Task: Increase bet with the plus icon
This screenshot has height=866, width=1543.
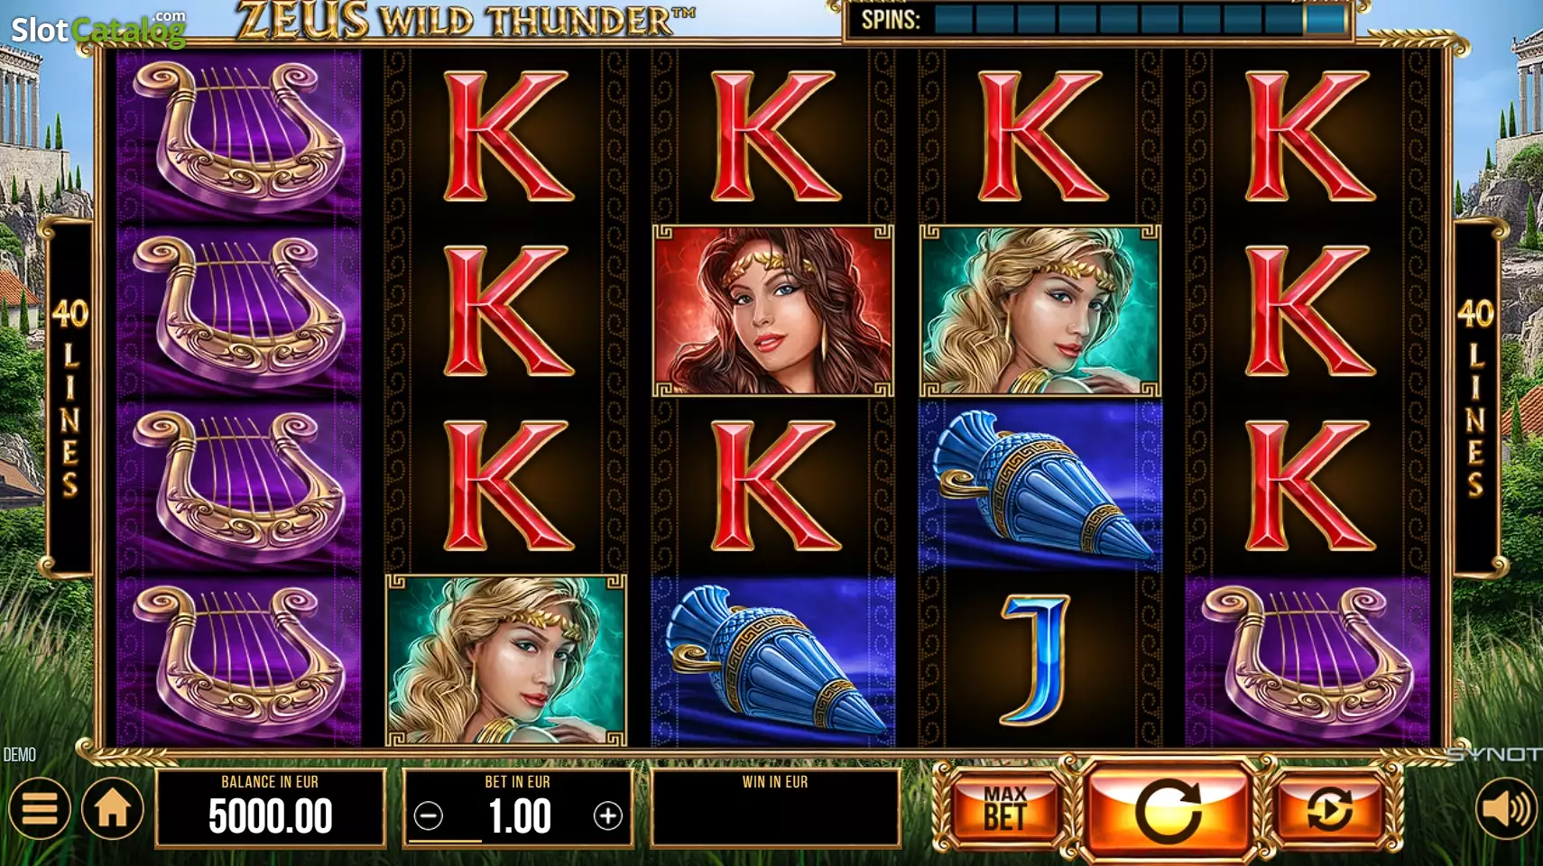Action: pos(608,816)
